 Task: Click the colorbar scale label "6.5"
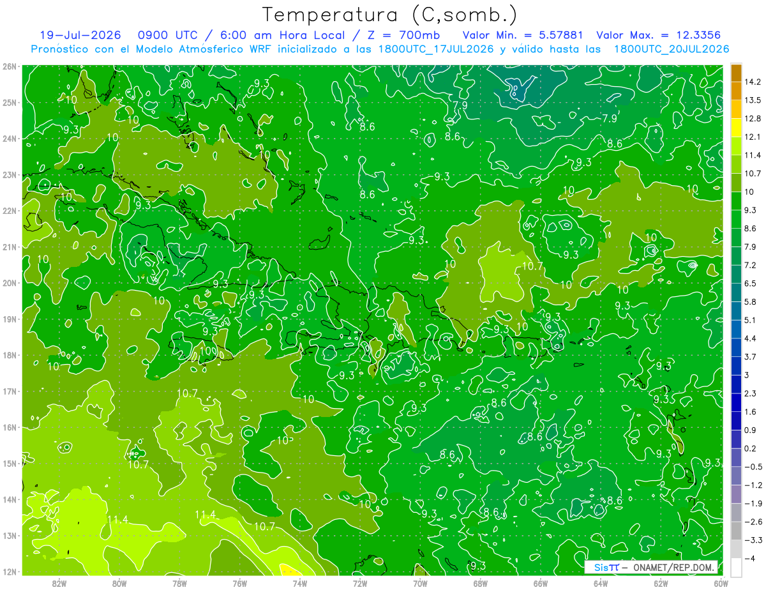pos(750,284)
